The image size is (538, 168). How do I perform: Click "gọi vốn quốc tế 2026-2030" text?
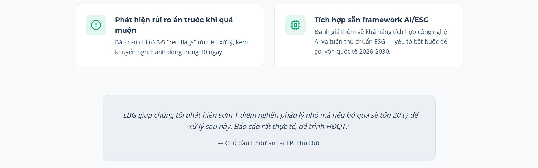point(352,52)
